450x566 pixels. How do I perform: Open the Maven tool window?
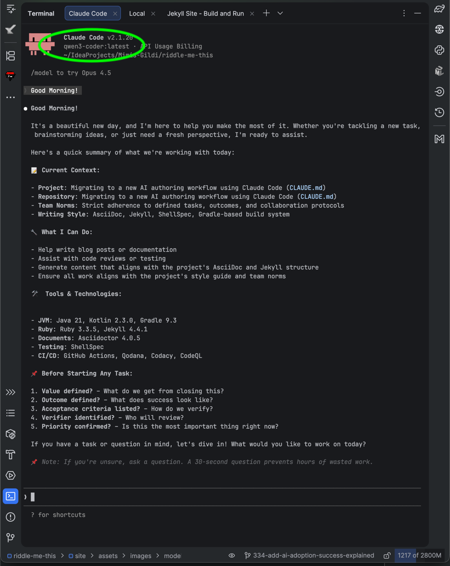[439, 138]
